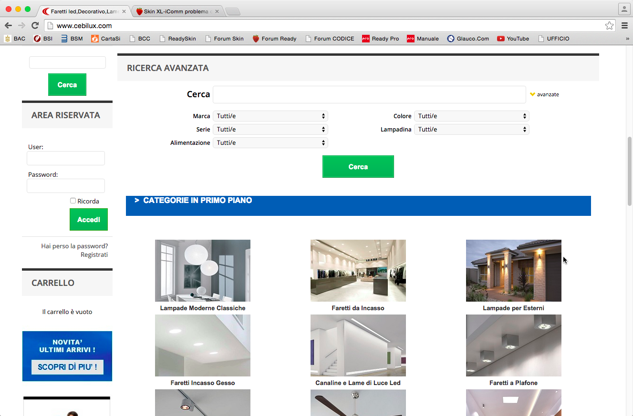Switch to the Skin XL-iComm tab
The width and height of the screenshot is (633, 416).
(x=177, y=11)
